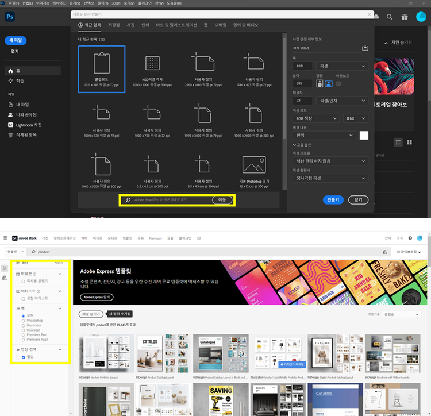Image resolution: width=431 pixels, height=416 pixels.
Task: Collapse the 앱 filter section
Action: pos(60,309)
